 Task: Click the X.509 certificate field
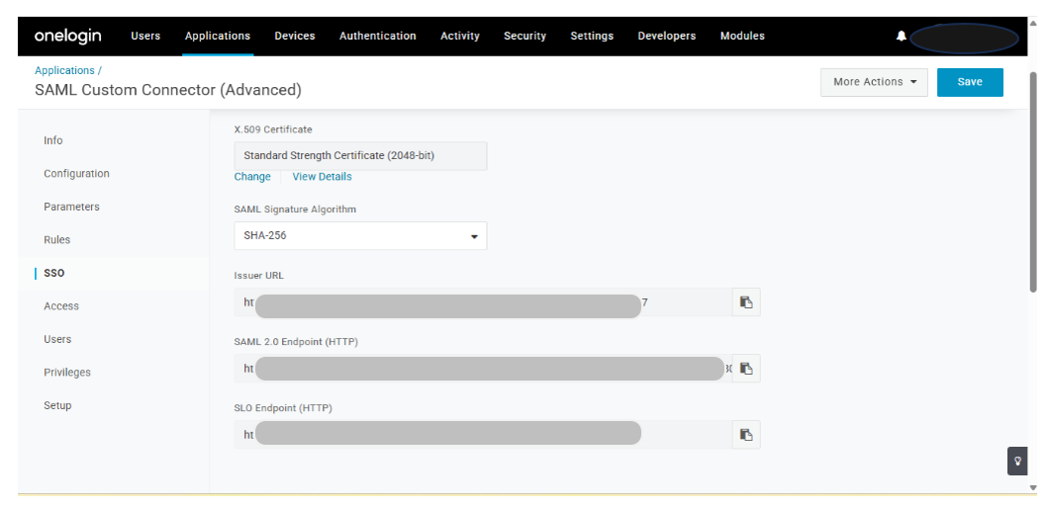[360, 156]
